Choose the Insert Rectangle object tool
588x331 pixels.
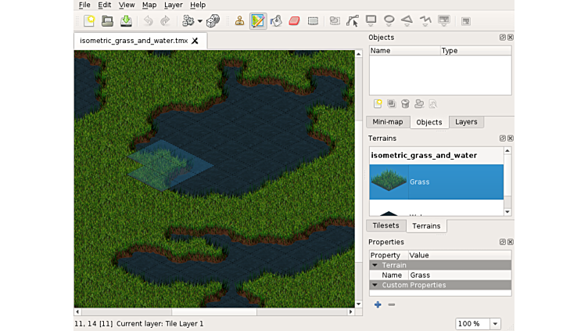371,21
